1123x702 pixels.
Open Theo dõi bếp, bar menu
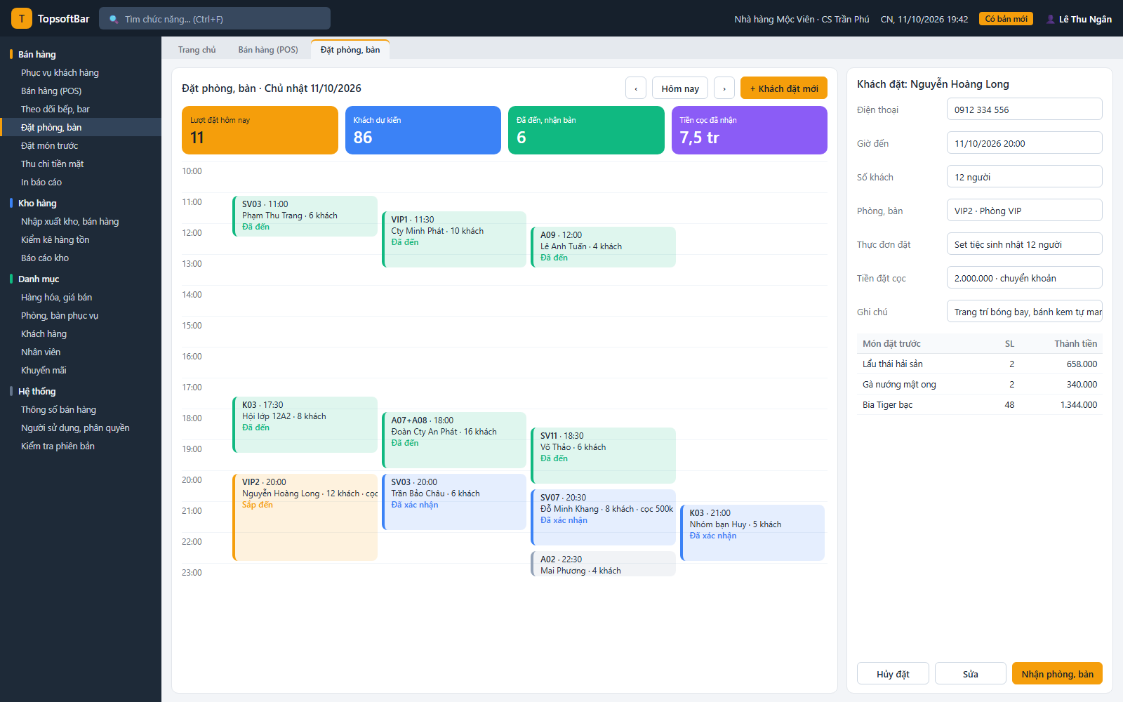[x=81, y=109]
